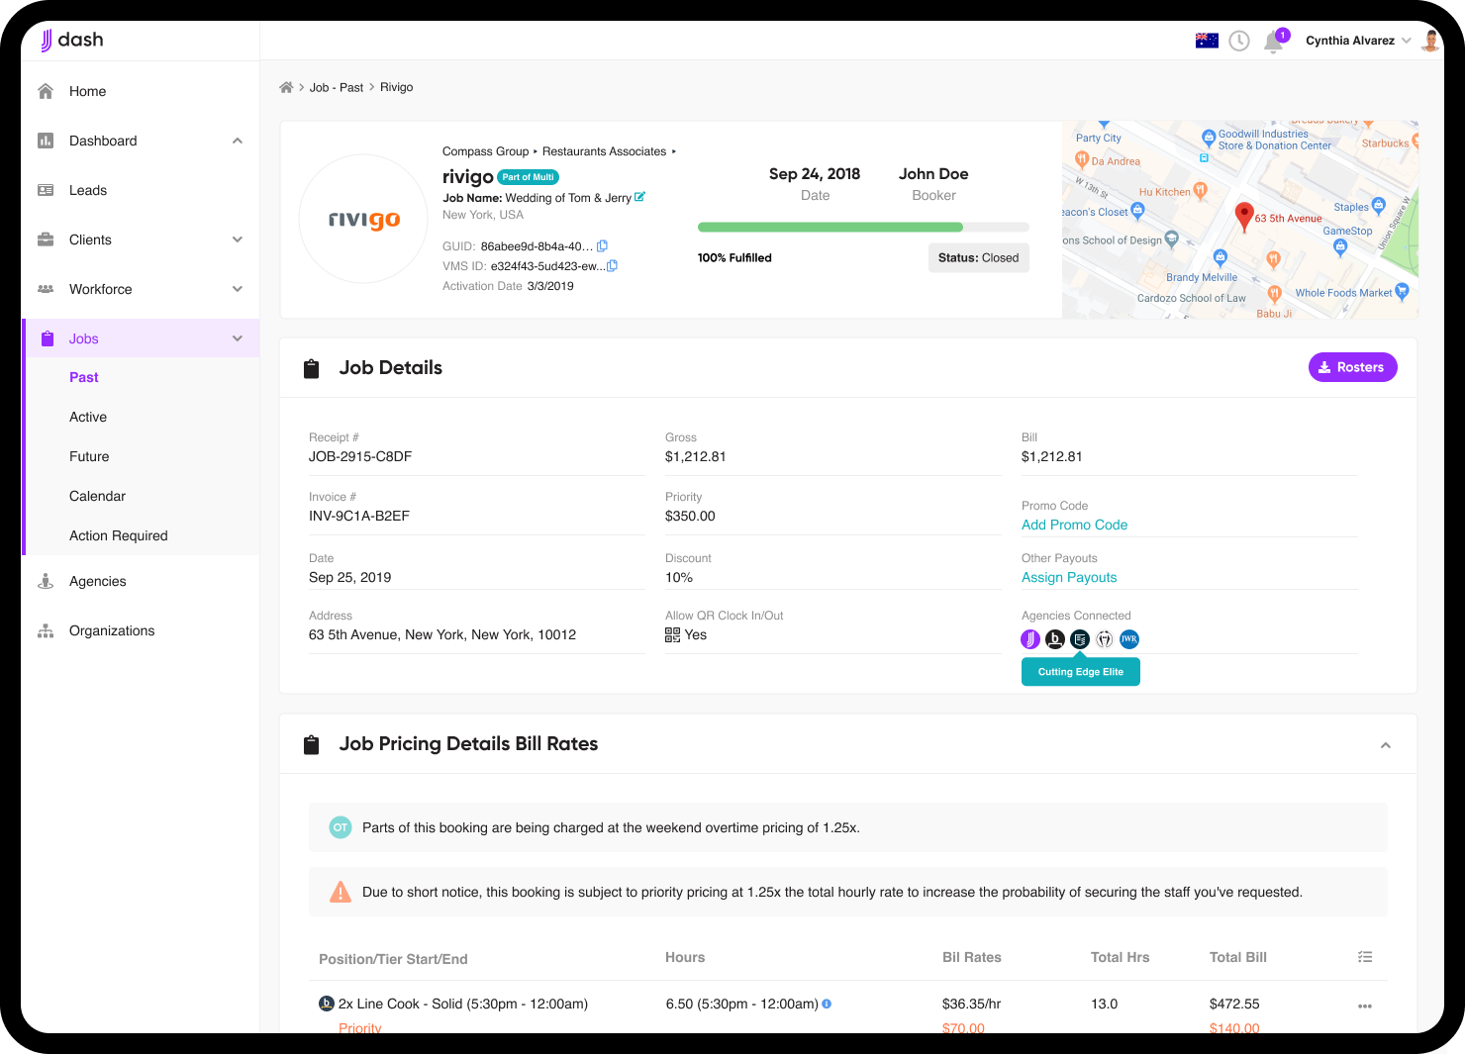Click the Job Details clipboard icon

312,368
